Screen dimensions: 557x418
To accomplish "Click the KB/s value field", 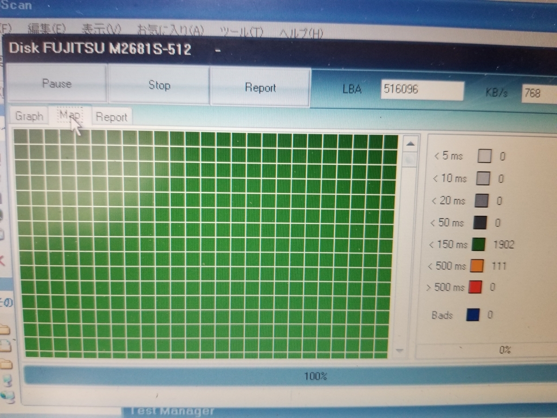I will (539, 93).
